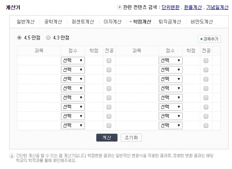Switch to 퍼센트계산 tab
Screen dimensions: 232x169
83,22
